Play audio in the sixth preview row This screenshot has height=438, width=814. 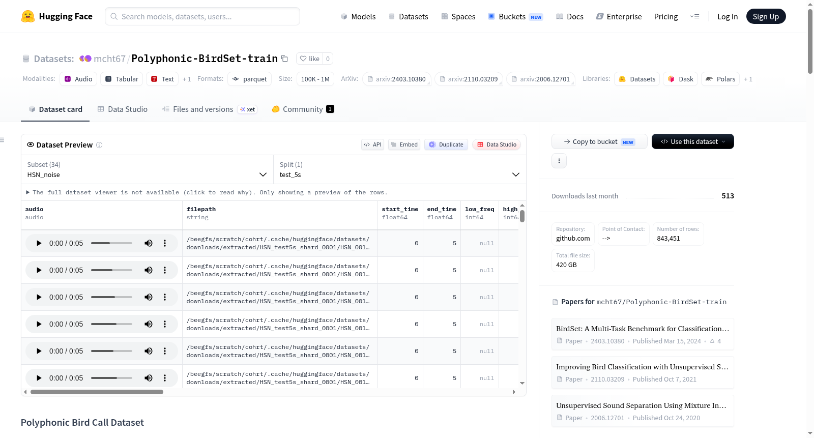coord(39,378)
